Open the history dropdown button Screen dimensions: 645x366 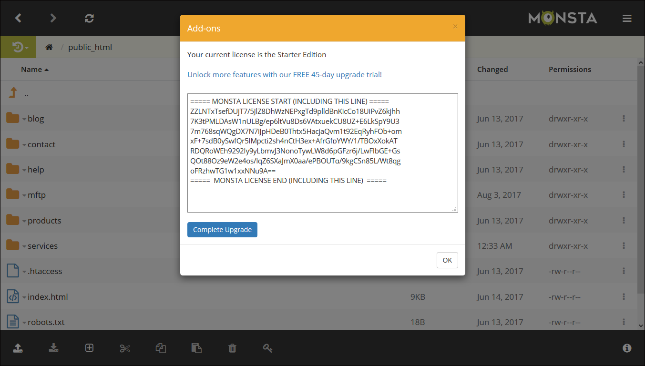[18, 47]
